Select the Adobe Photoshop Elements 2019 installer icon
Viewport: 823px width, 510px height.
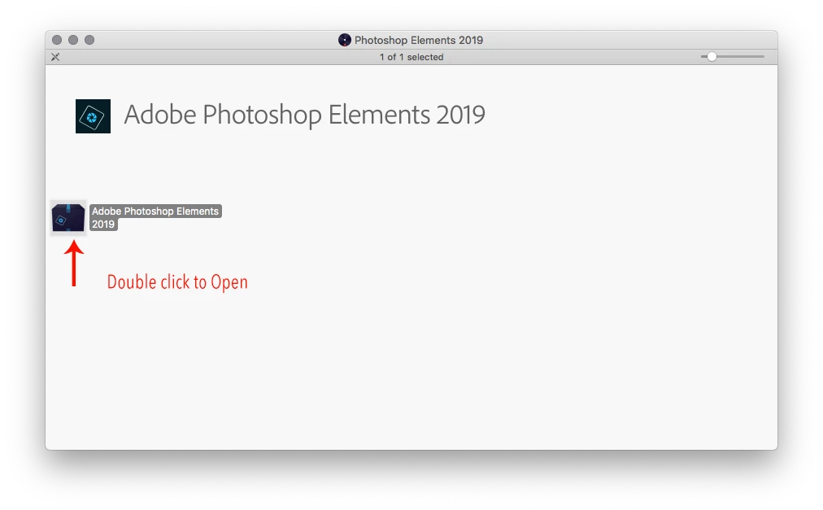(x=68, y=217)
